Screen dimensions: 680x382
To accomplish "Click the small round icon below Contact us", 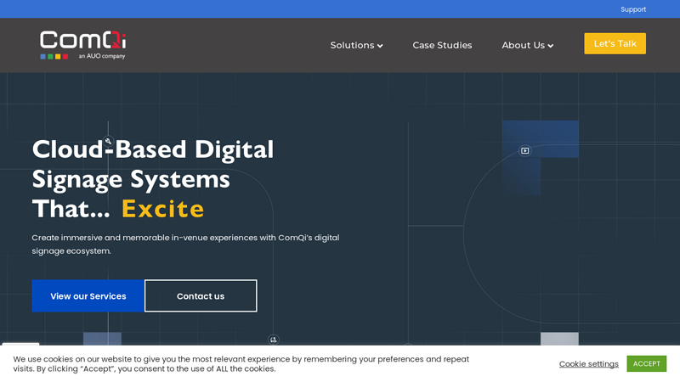I will [273, 340].
